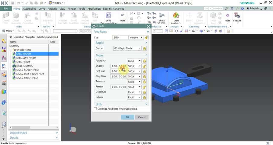Switch to Render tab
Viewport: 273px width, 145px height.
72,9
